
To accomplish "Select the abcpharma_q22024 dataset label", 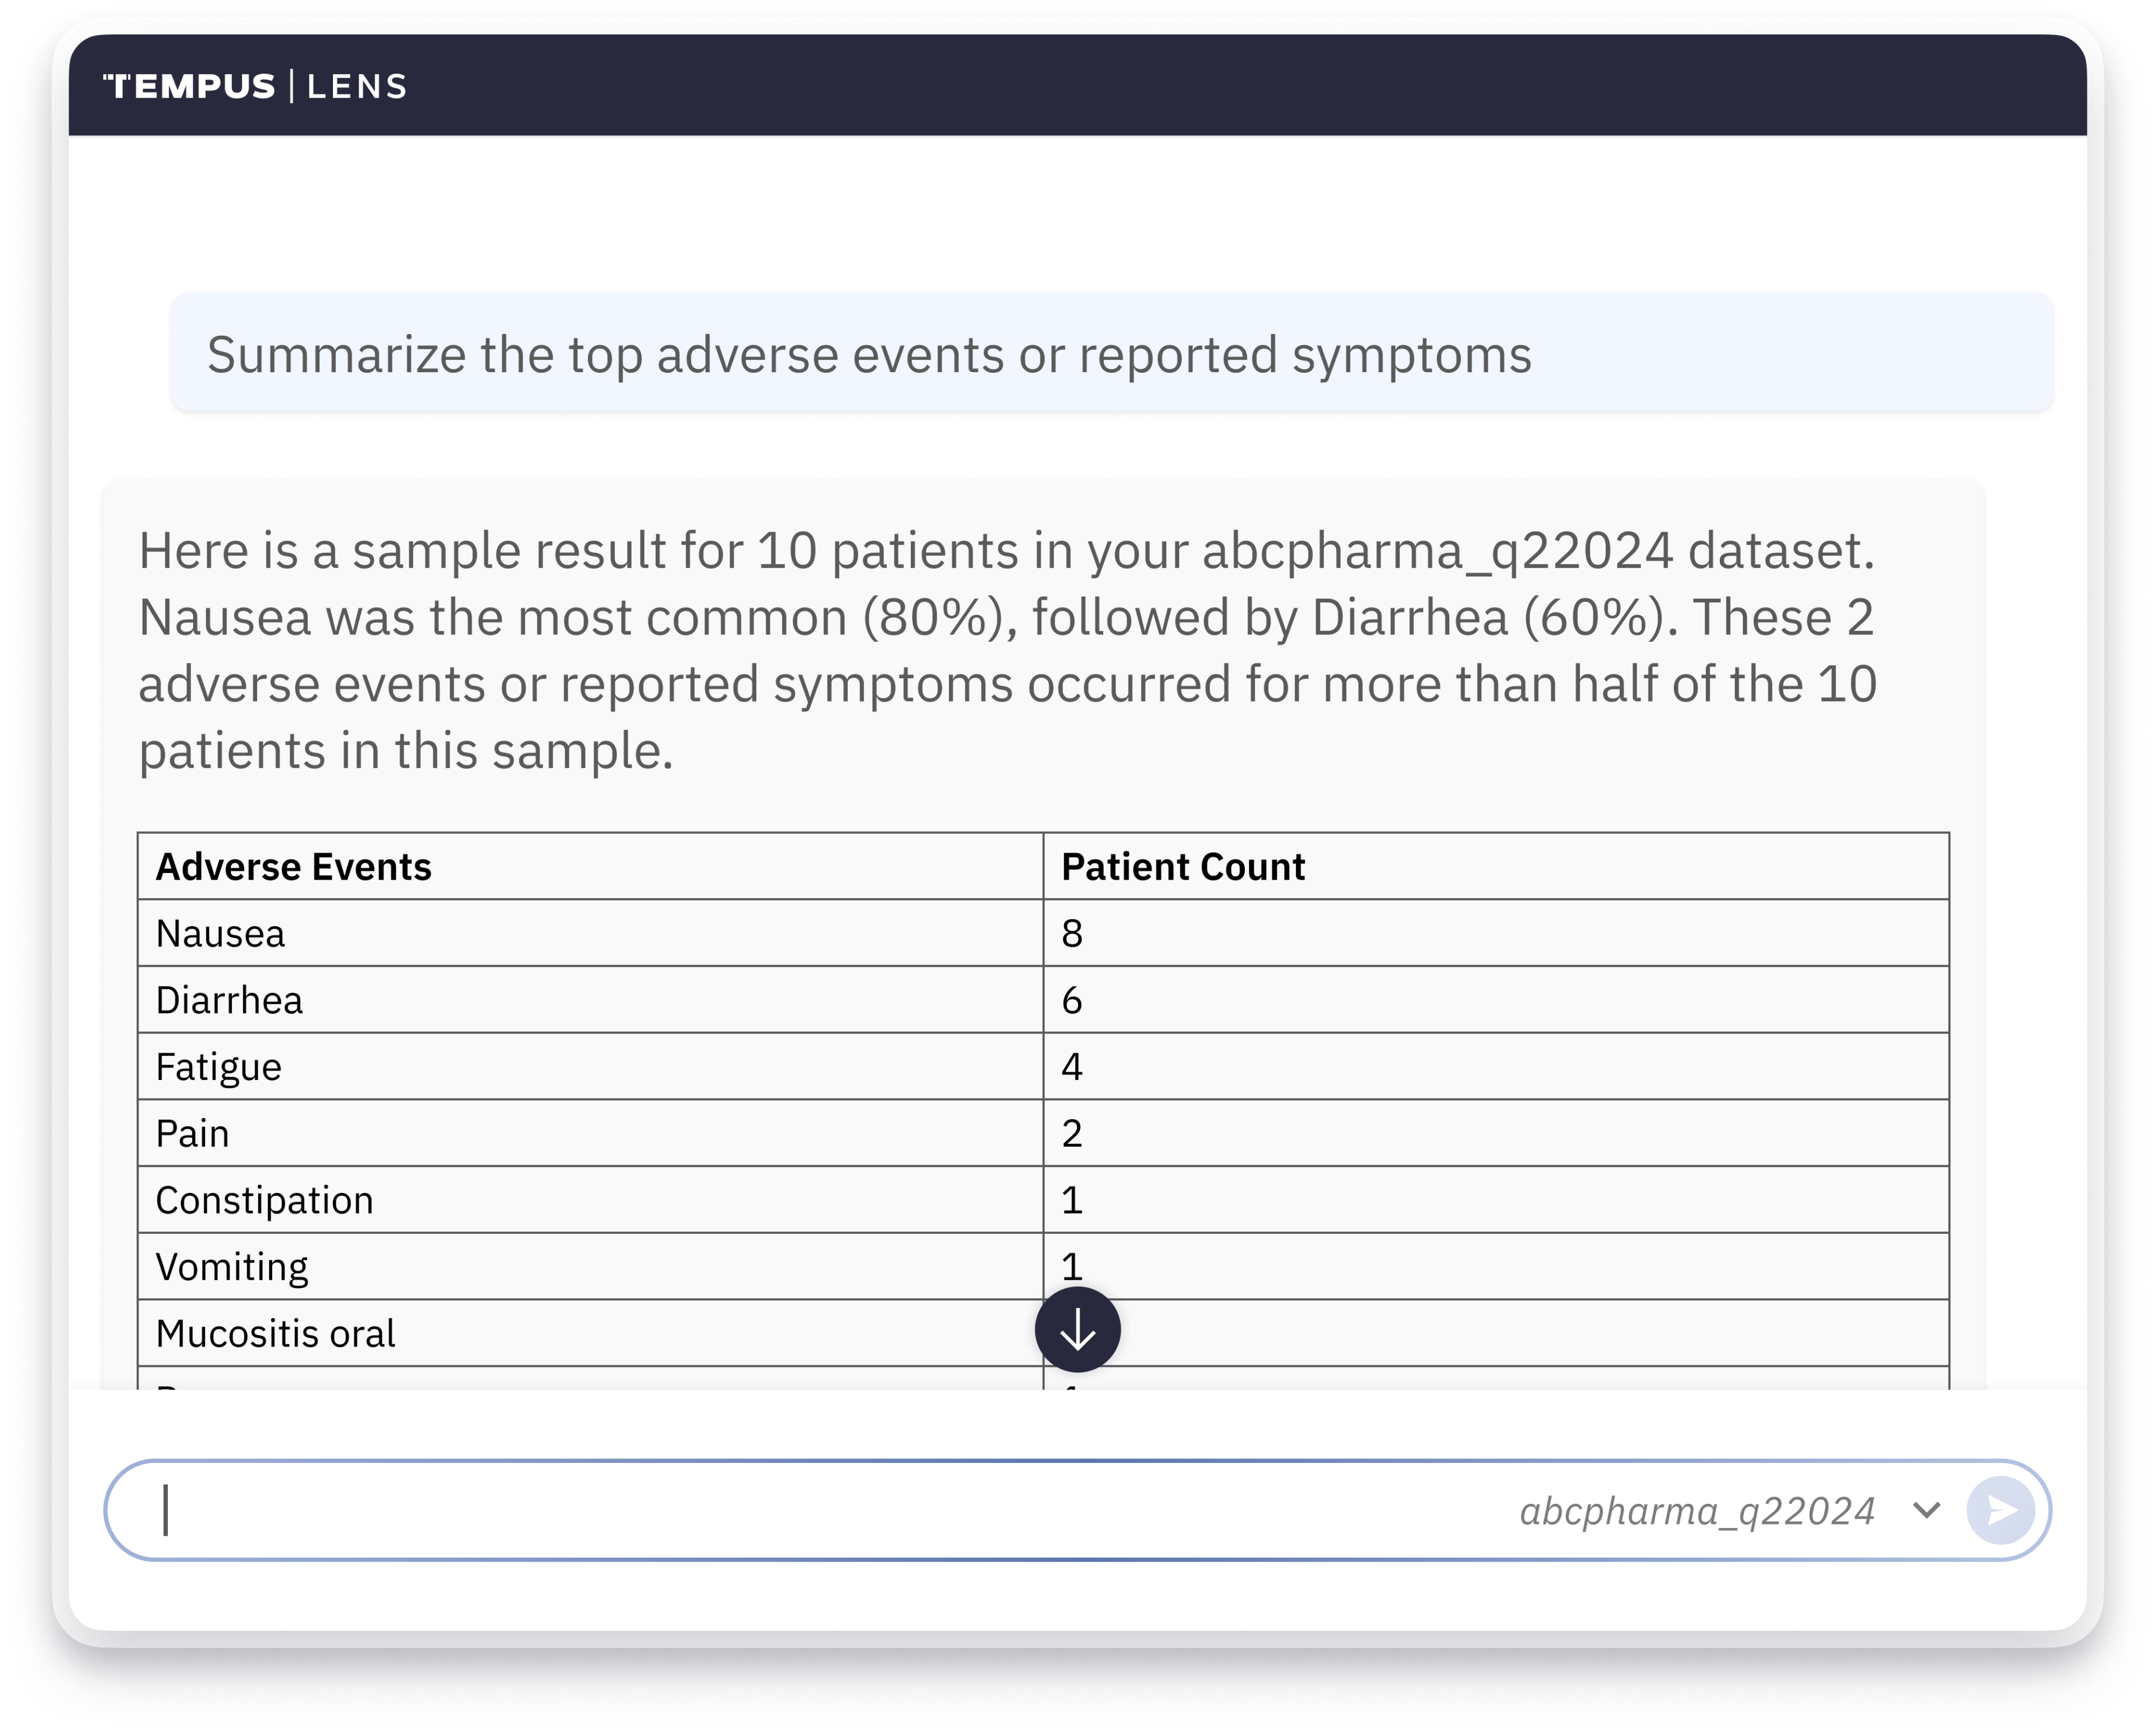I will click(x=1697, y=1511).
